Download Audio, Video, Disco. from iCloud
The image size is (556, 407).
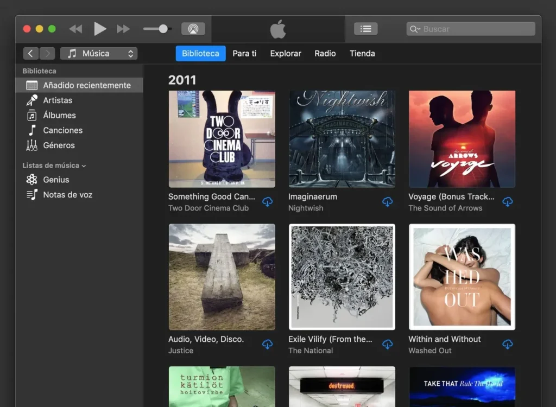(267, 345)
